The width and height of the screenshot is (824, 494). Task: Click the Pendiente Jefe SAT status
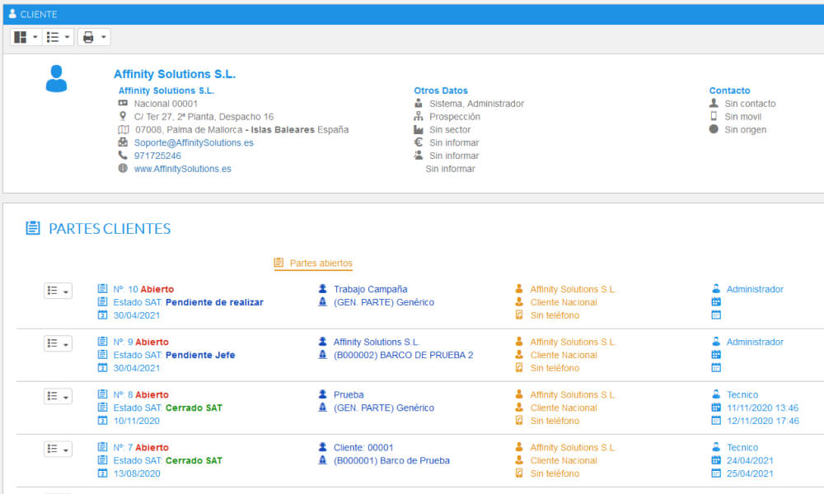200,355
